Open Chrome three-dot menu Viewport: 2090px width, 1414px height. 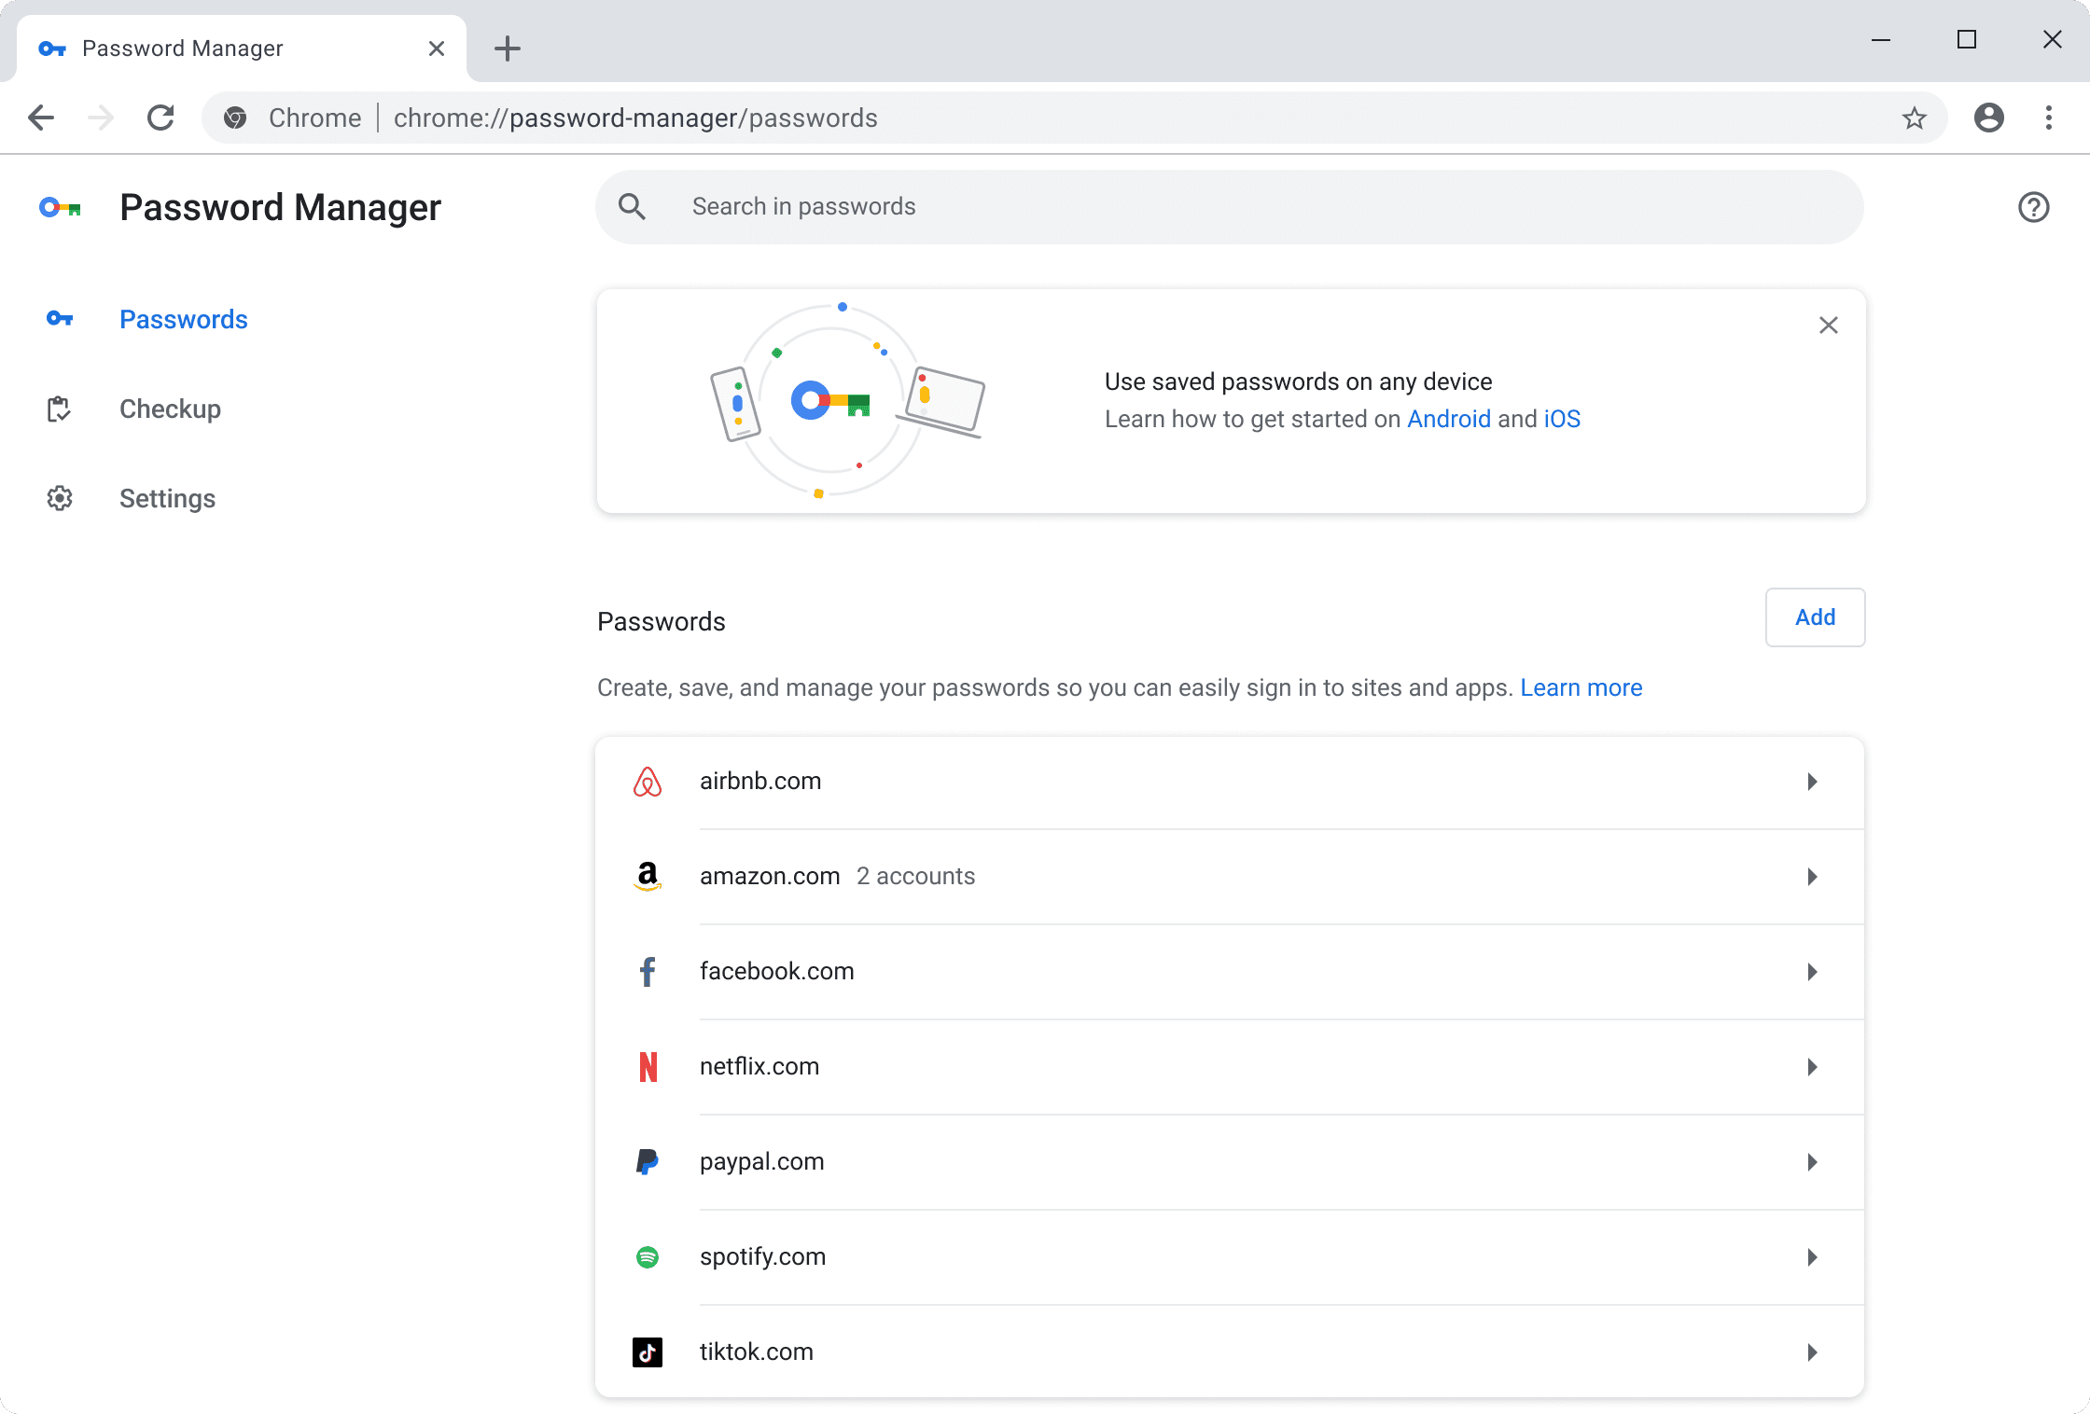(2049, 118)
